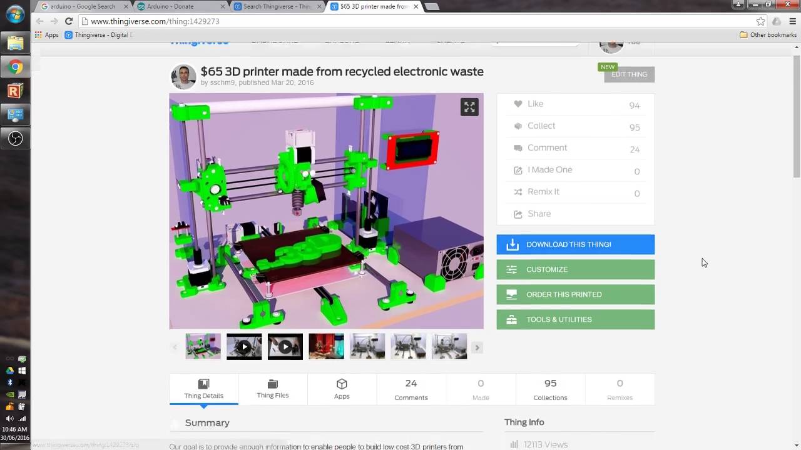
Task: Open Thingiverse bookmark in bookmarks bar
Action: pos(98,35)
